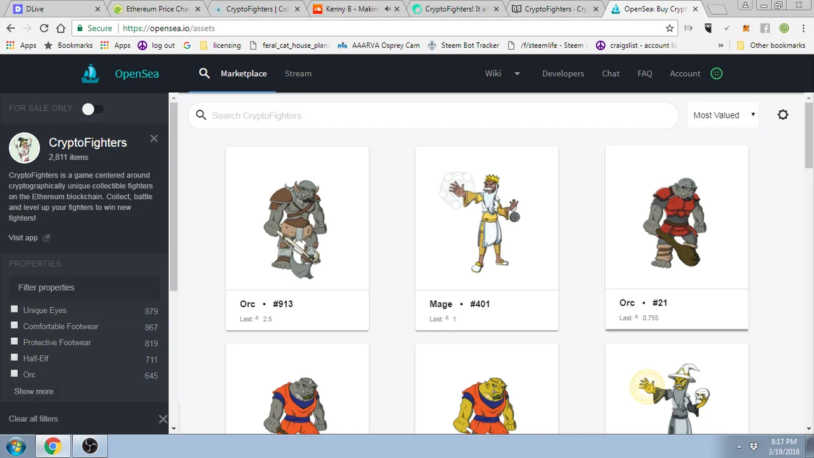This screenshot has width=814, height=458.
Task: Click the external link icon beside Visit app
Action: coord(46,238)
